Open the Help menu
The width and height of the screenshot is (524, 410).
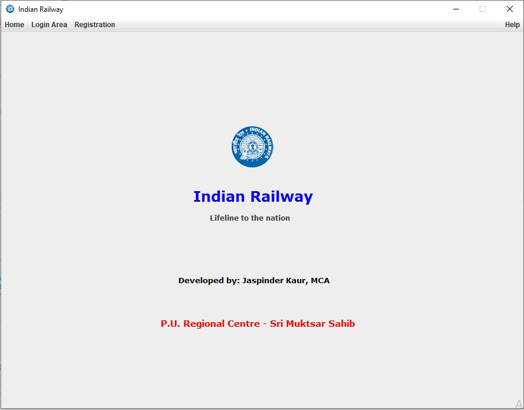click(x=512, y=25)
